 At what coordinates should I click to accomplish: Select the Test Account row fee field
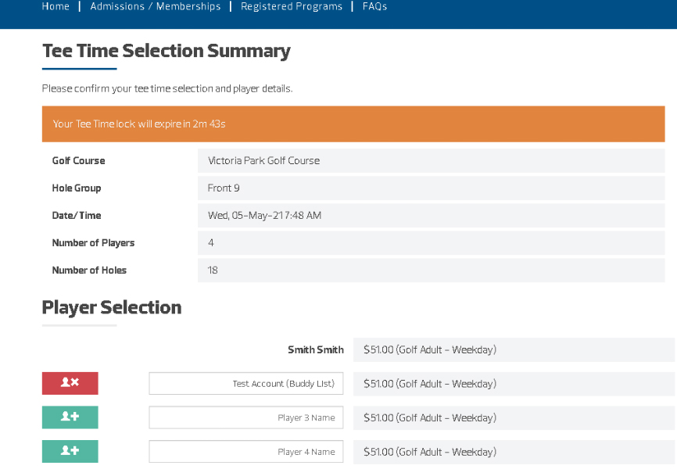pos(513,384)
